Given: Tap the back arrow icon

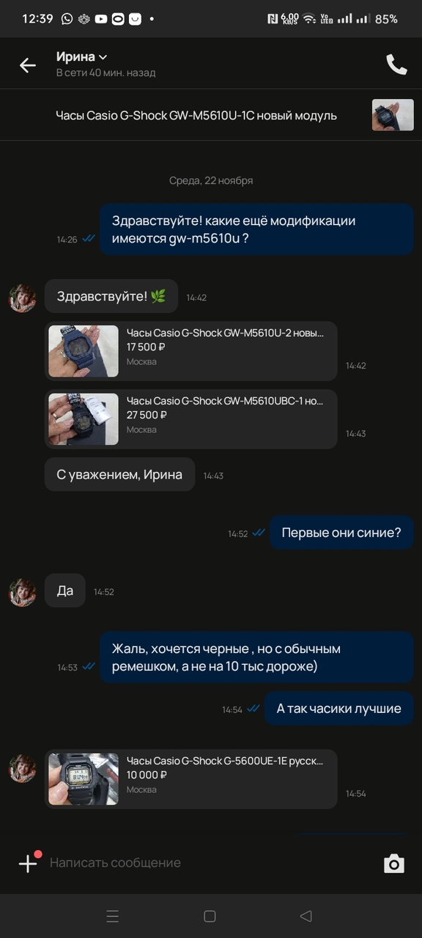Looking at the screenshot, I should coord(28,65).
